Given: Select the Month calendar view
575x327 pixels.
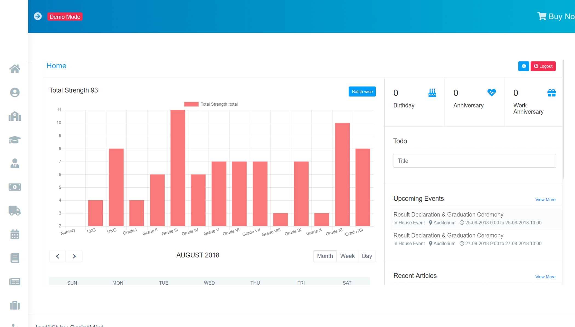Looking at the screenshot, I should [x=325, y=256].
